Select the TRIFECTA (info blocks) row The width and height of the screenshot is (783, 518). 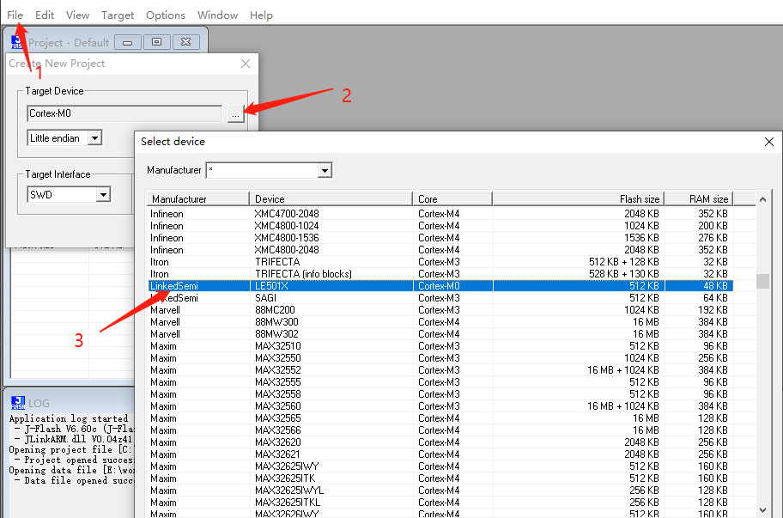[441, 274]
